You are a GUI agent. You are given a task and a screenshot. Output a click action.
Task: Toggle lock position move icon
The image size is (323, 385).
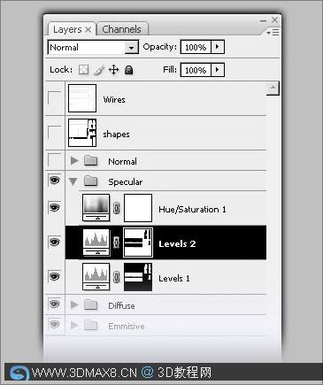pos(113,70)
